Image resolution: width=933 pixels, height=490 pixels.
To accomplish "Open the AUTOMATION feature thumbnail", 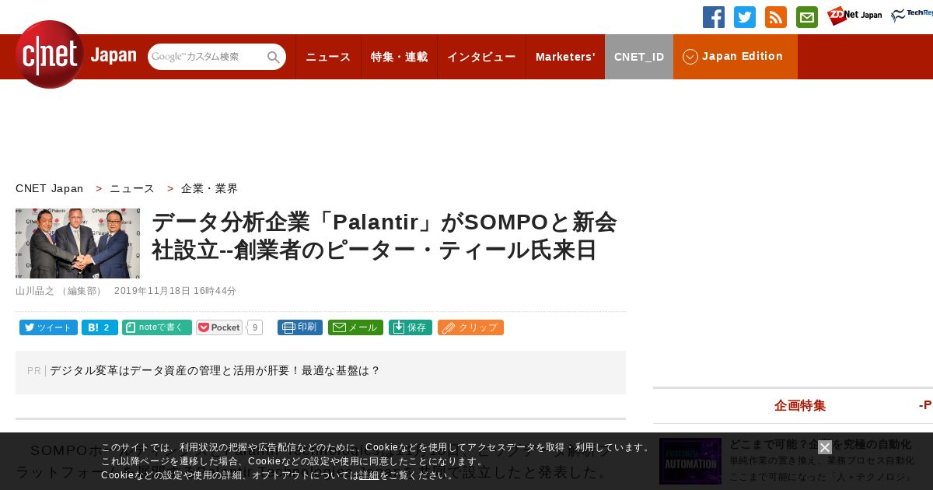I will tap(690, 461).
